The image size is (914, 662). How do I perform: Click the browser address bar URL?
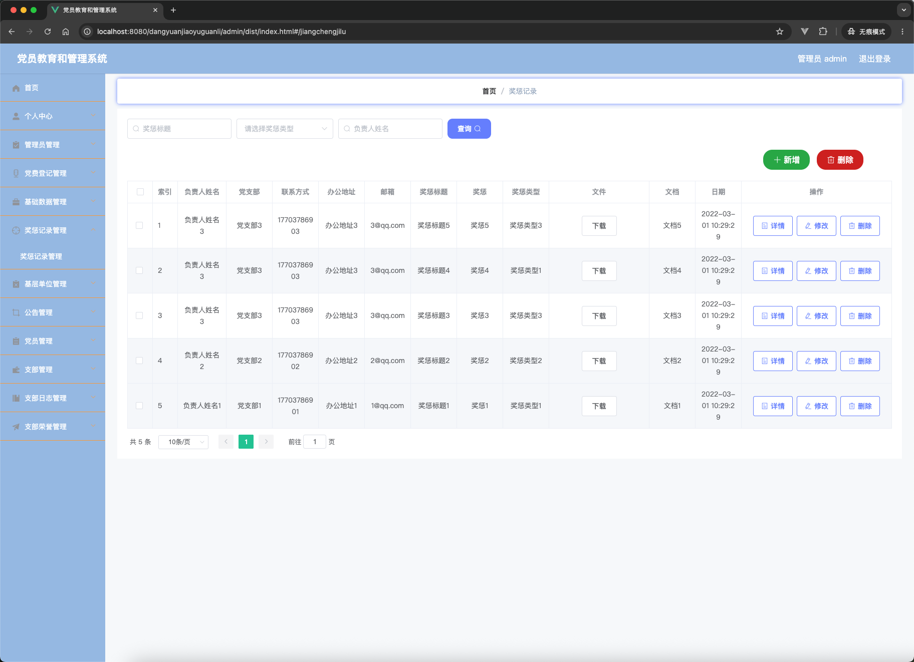[221, 32]
